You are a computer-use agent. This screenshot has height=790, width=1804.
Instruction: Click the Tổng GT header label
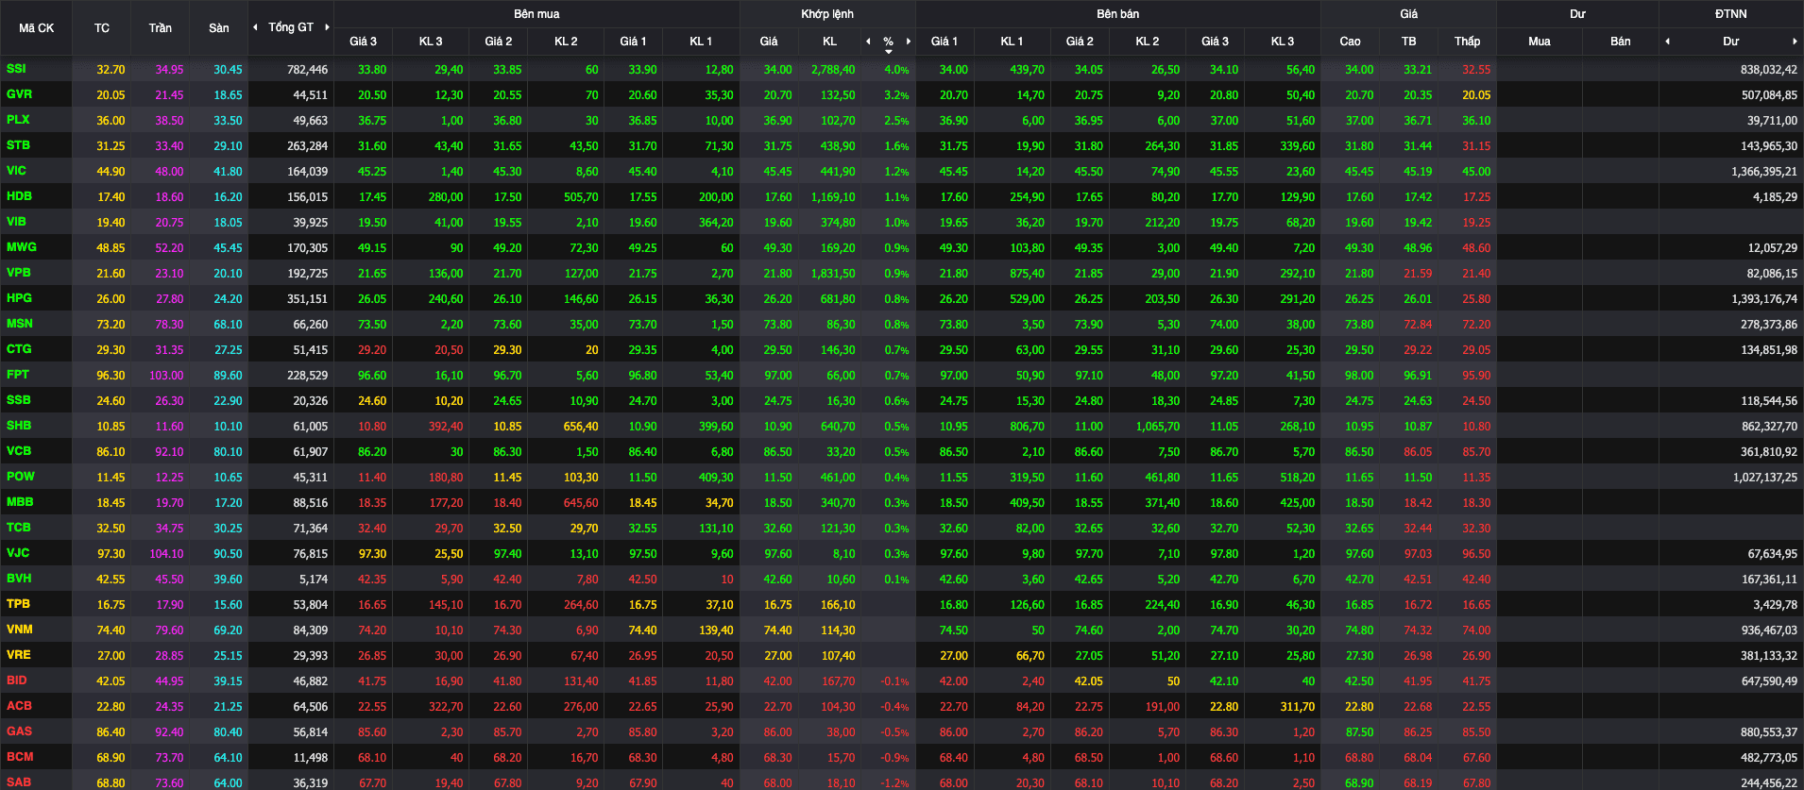coord(291,27)
